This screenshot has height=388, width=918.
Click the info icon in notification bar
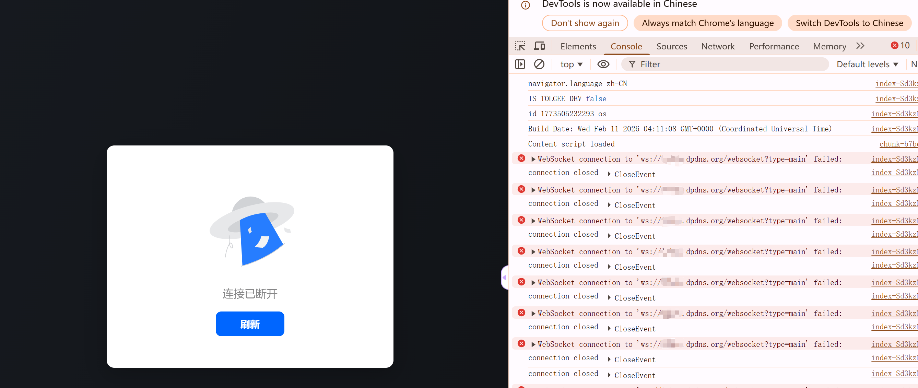pos(525,5)
